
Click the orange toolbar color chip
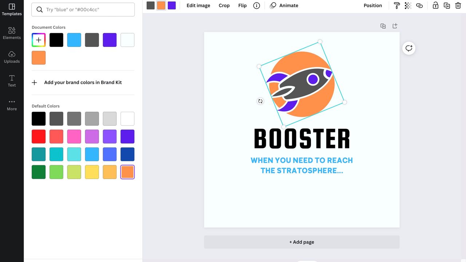click(161, 5)
